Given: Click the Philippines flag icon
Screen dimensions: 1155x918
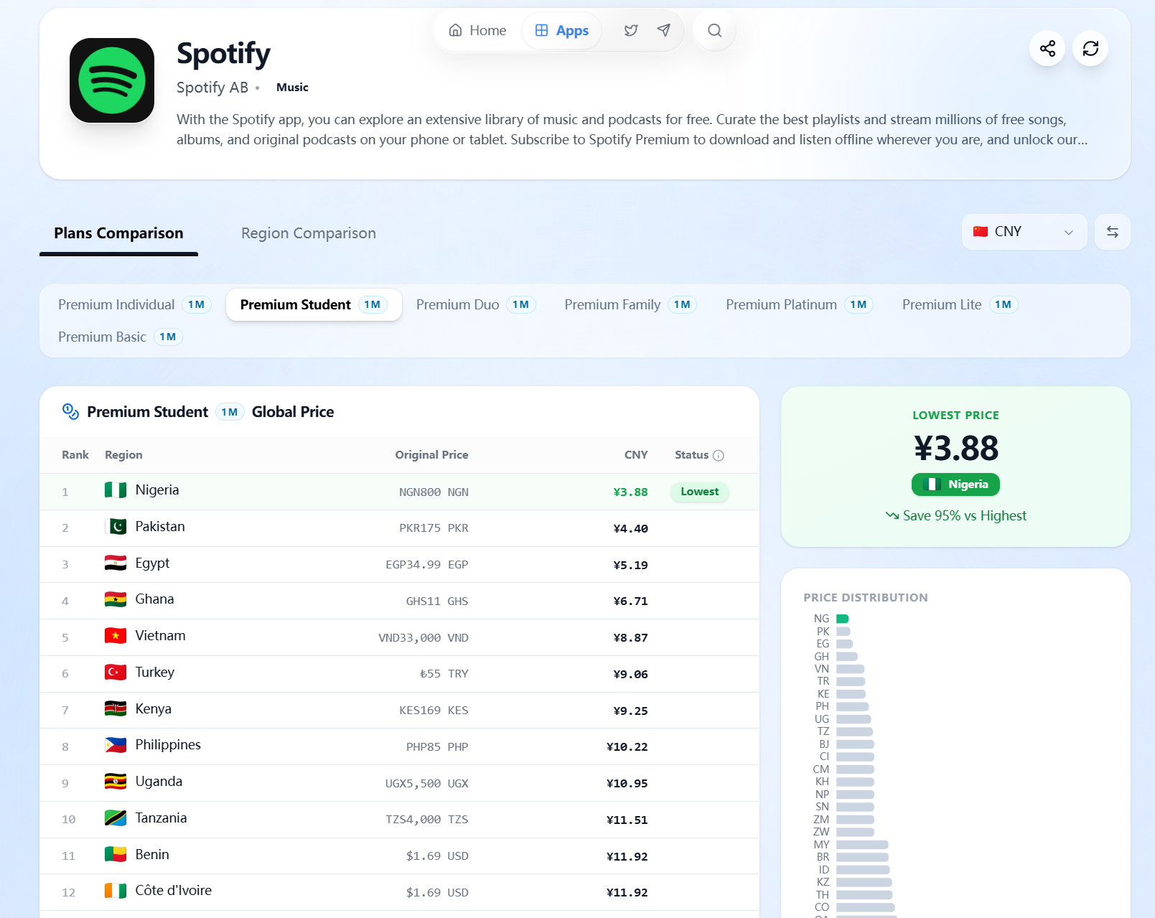Looking at the screenshot, I should (116, 745).
